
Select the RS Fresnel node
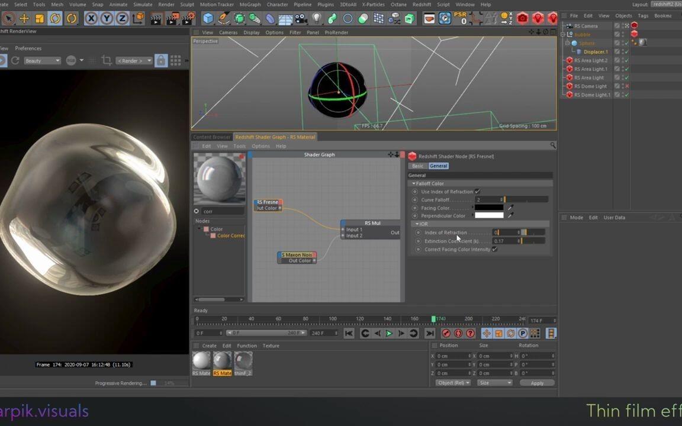(x=268, y=205)
